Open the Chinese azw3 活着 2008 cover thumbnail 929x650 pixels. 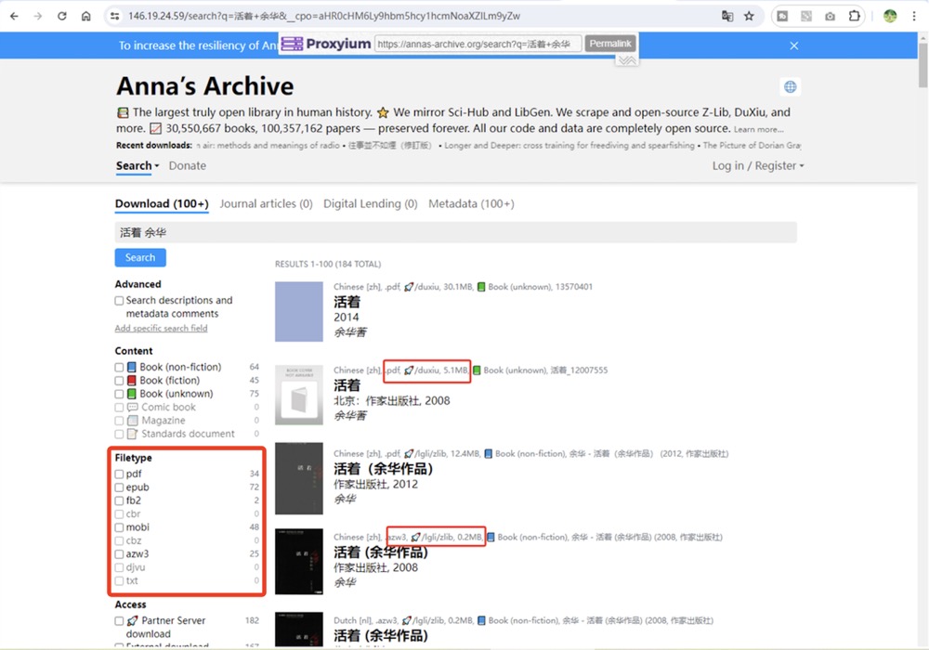(298, 562)
